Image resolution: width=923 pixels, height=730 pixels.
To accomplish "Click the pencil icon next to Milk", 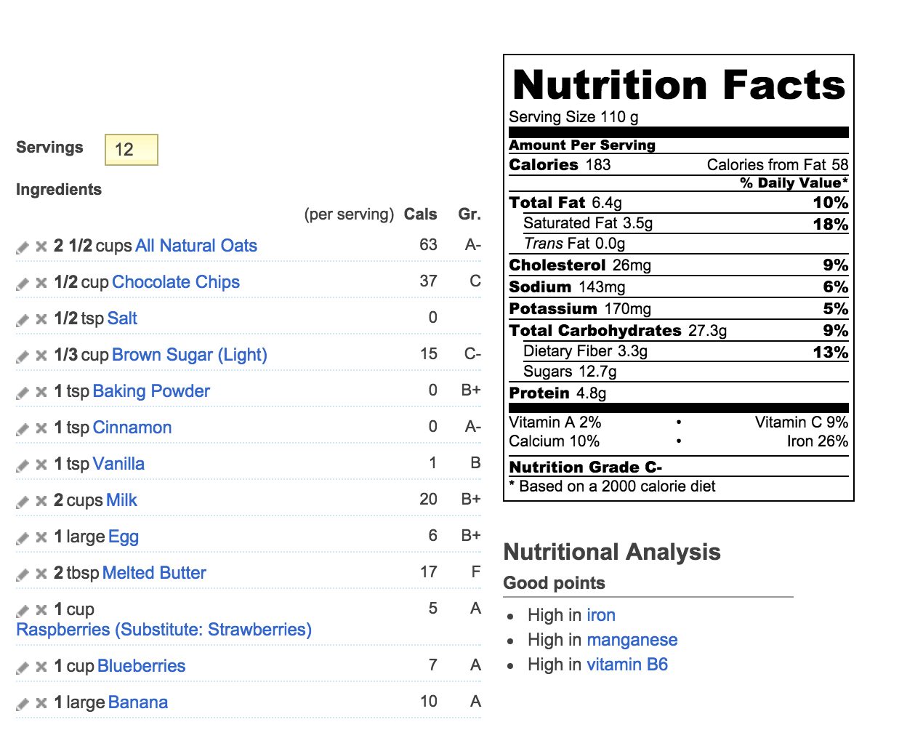I will 23,502.
